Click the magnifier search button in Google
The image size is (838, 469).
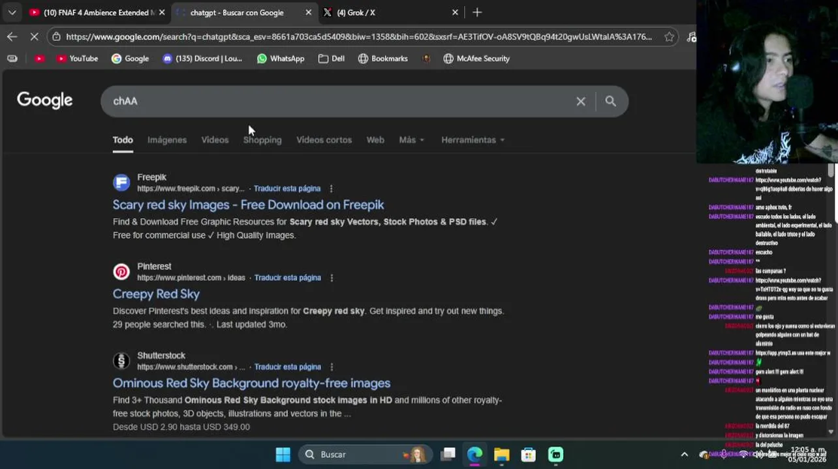[610, 101]
